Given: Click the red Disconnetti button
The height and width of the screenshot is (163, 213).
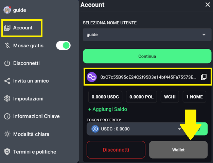Looking at the screenshot, I should 116,149.
